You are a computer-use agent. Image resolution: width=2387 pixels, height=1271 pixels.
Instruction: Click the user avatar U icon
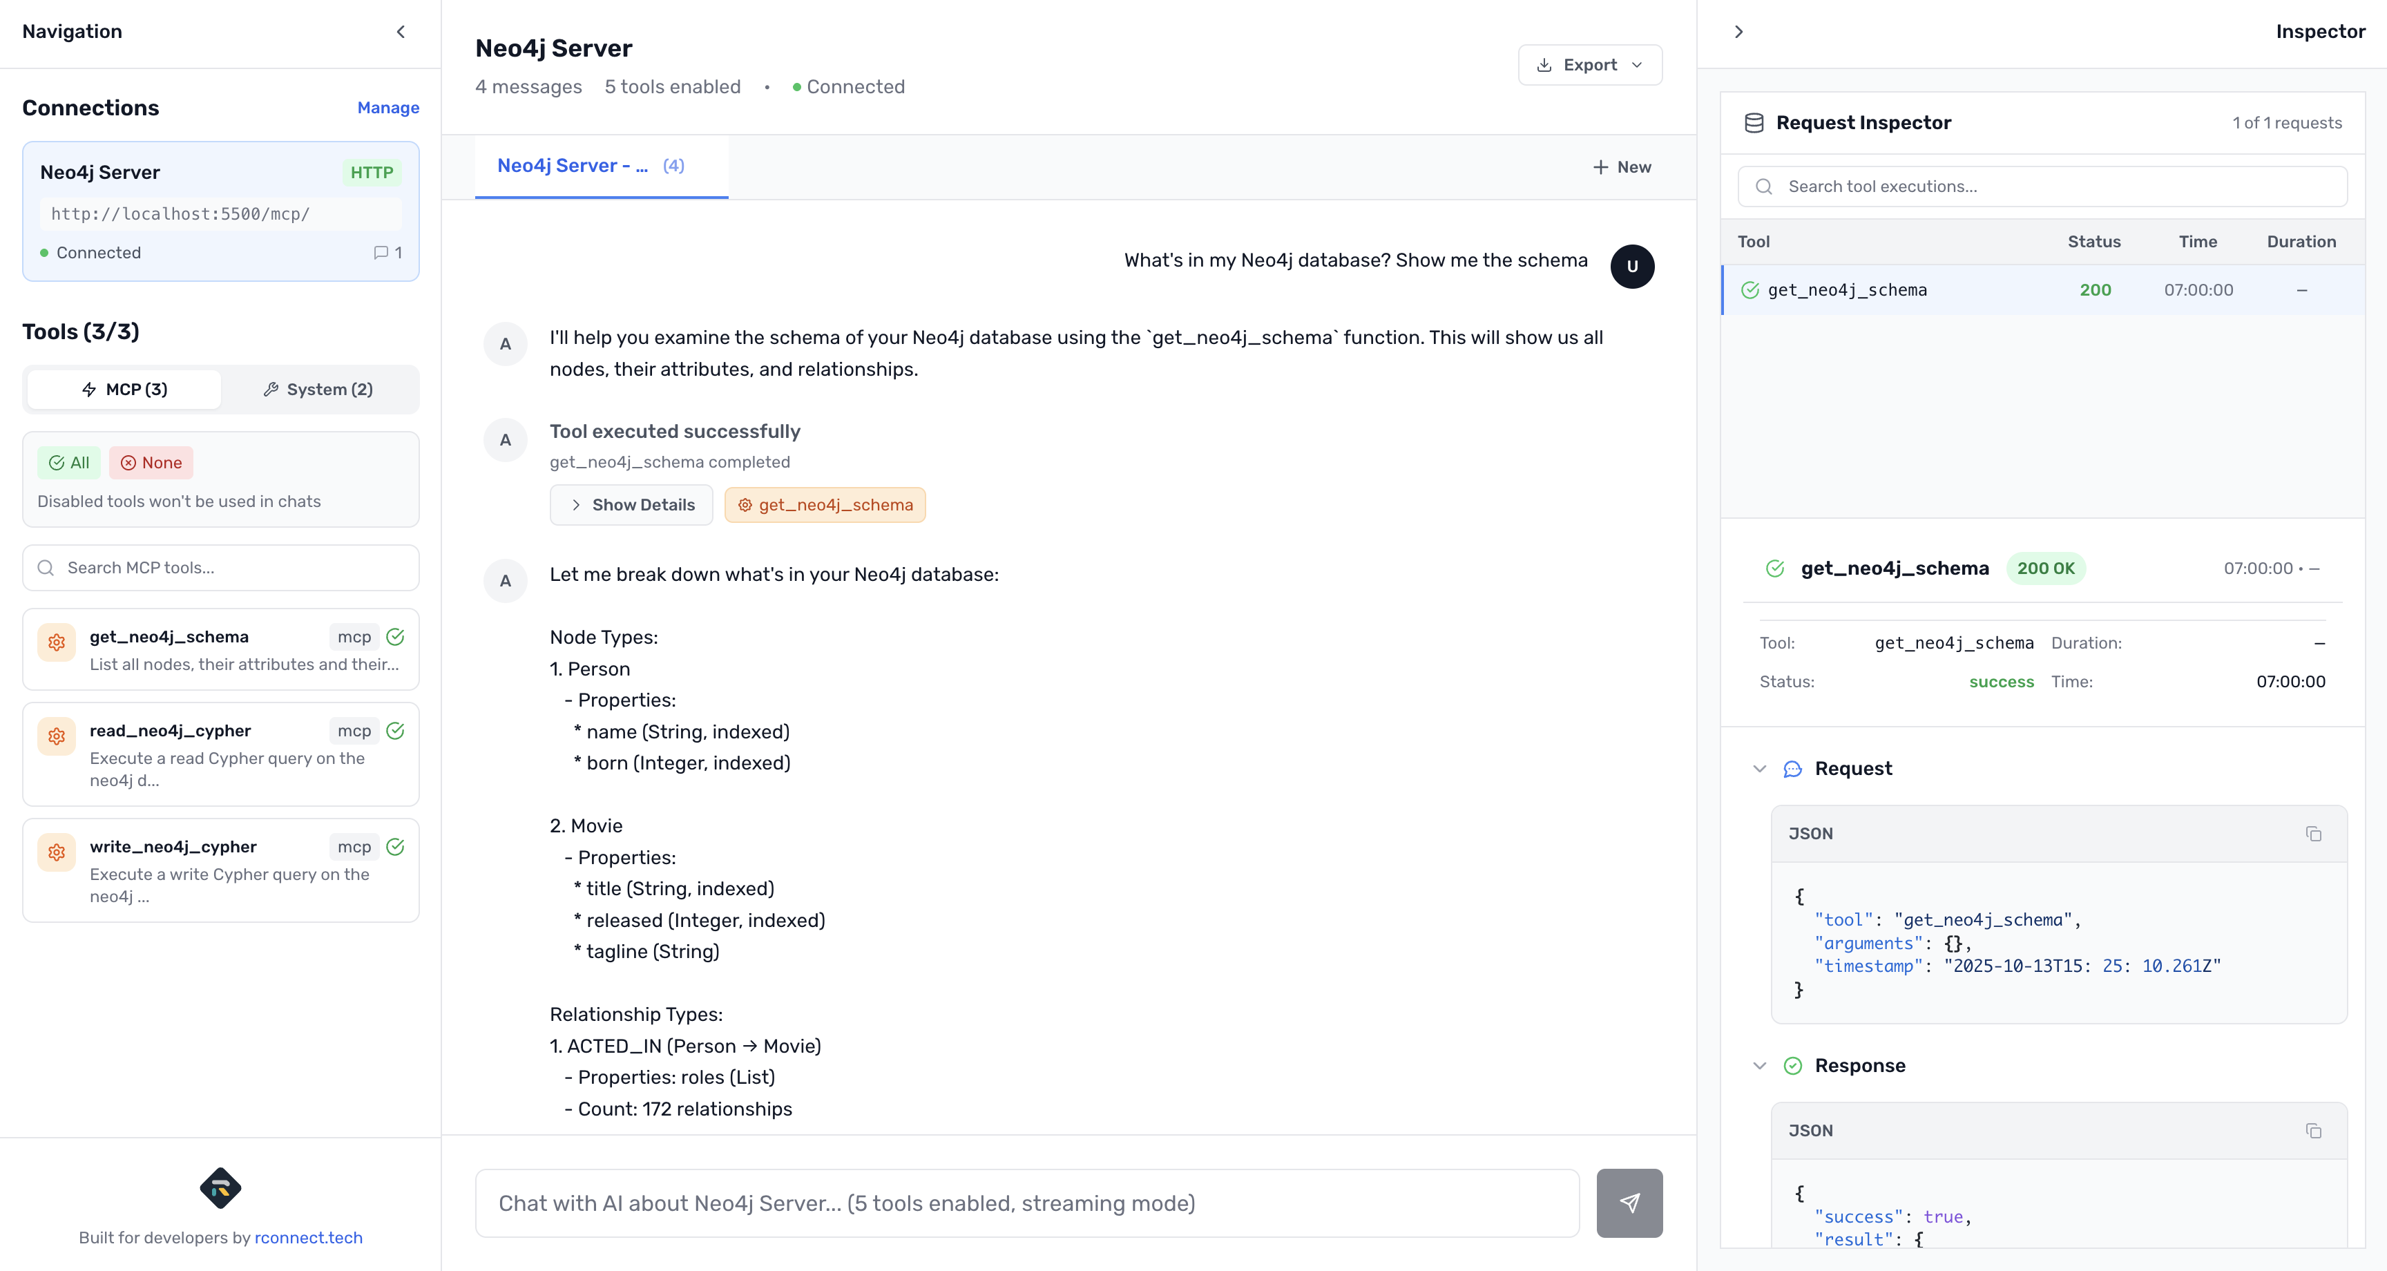pyautogui.click(x=1632, y=266)
